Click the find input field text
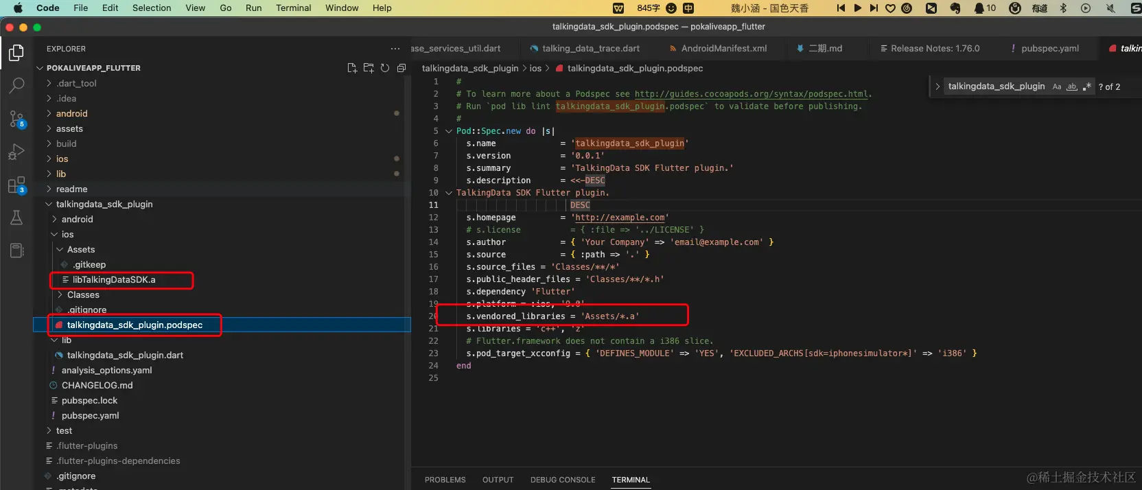Image resolution: width=1142 pixels, height=490 pixels. coord(996,86)
